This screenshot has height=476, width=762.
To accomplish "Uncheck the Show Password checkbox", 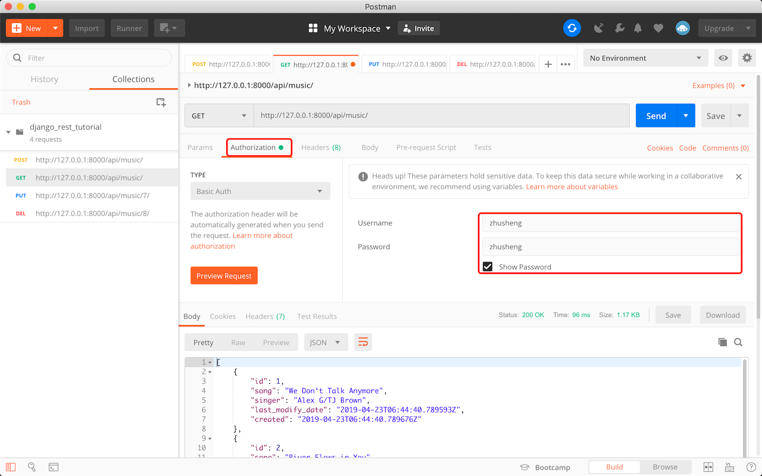I will (488, 267).
